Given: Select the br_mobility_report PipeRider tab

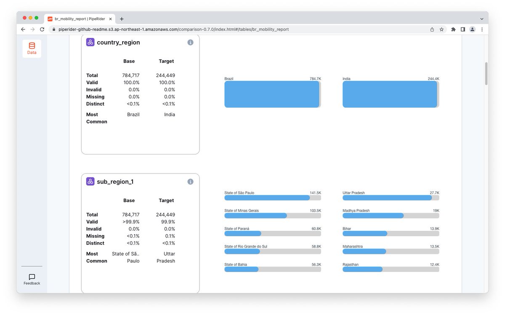Looking at the screenshot, I should pos(80,19).
